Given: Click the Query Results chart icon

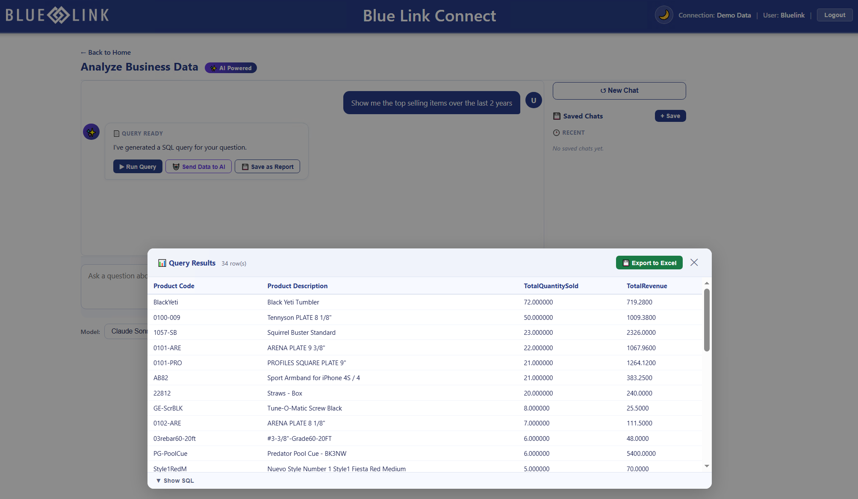Looking at the screenshot, I should point(162,263).
